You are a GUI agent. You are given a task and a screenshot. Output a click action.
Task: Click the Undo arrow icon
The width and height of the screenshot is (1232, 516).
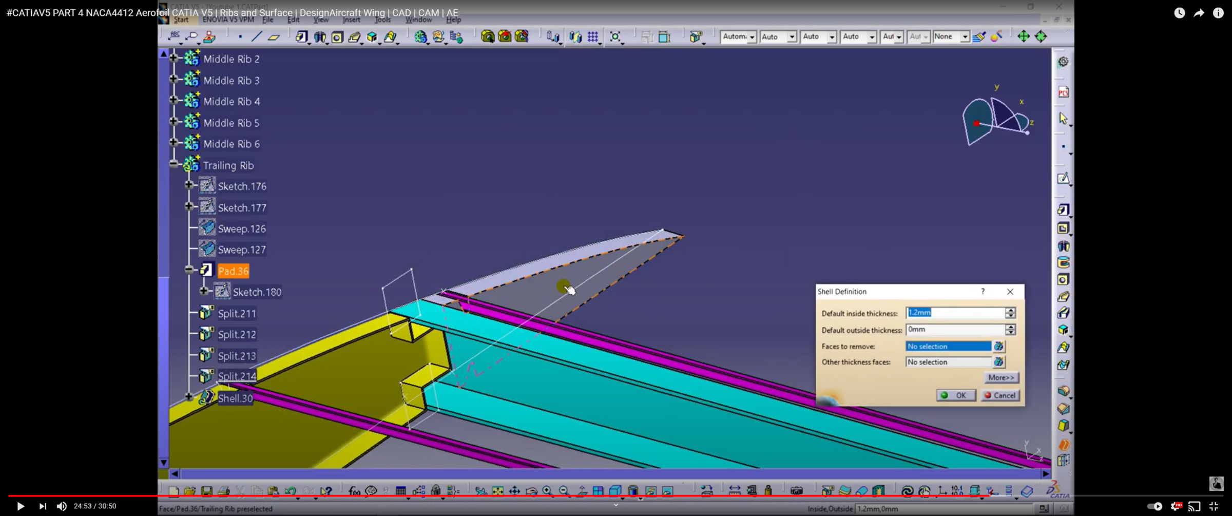pos(291,491)
